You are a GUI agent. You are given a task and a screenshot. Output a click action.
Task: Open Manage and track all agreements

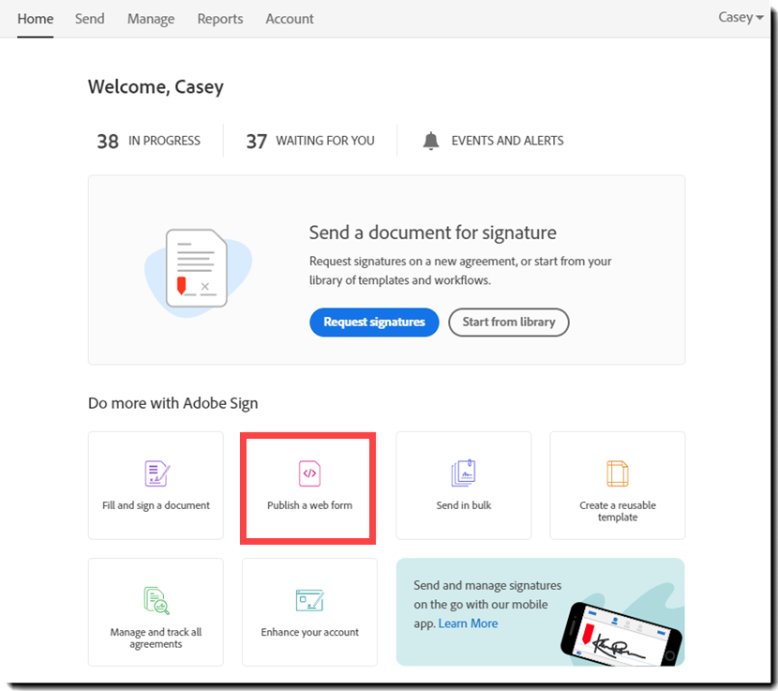pos(155,600)
